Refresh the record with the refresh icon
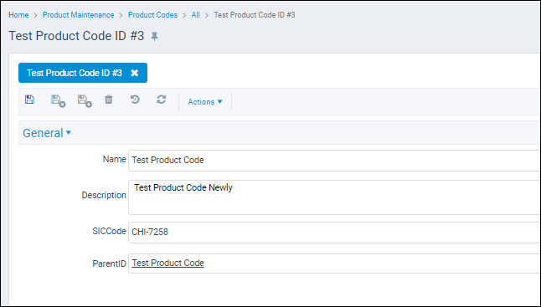 [161, 100]
